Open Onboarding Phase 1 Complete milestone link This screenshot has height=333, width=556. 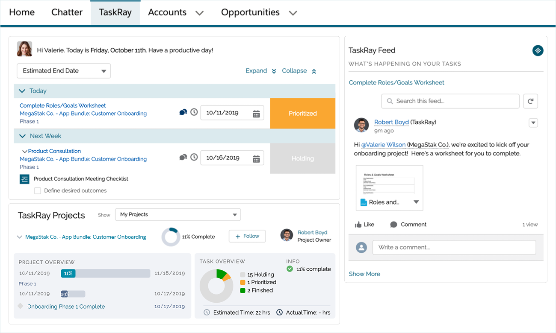pyautogui.click(x=66, y=307)
